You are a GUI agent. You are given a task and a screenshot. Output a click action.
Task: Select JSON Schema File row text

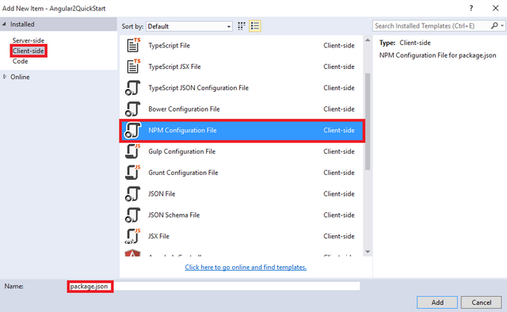pyautogui.click(x=174, y=215)
